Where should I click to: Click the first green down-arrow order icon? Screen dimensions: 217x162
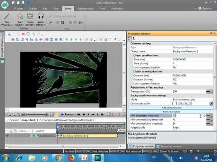[x=71, y=40]
